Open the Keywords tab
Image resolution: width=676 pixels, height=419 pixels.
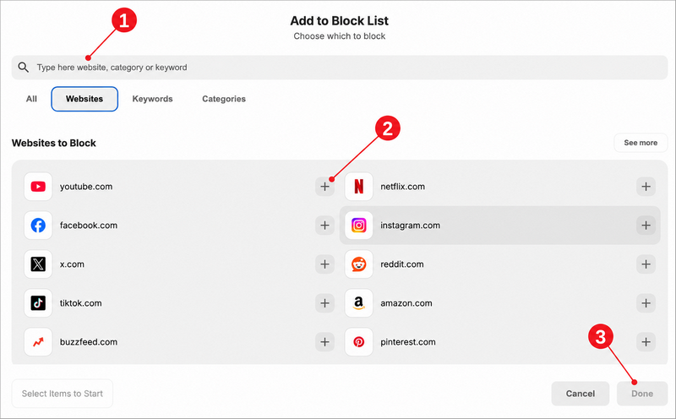(x=153, y=99)
